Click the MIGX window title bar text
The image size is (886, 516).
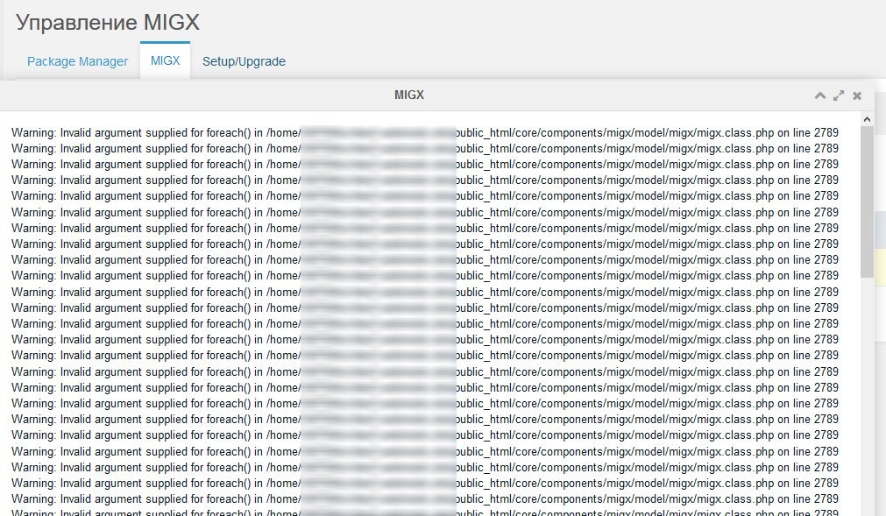click(409, 95)
